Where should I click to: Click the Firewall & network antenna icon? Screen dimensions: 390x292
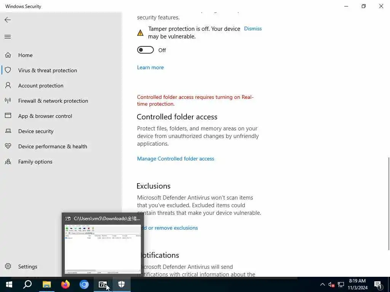point(8,100)
